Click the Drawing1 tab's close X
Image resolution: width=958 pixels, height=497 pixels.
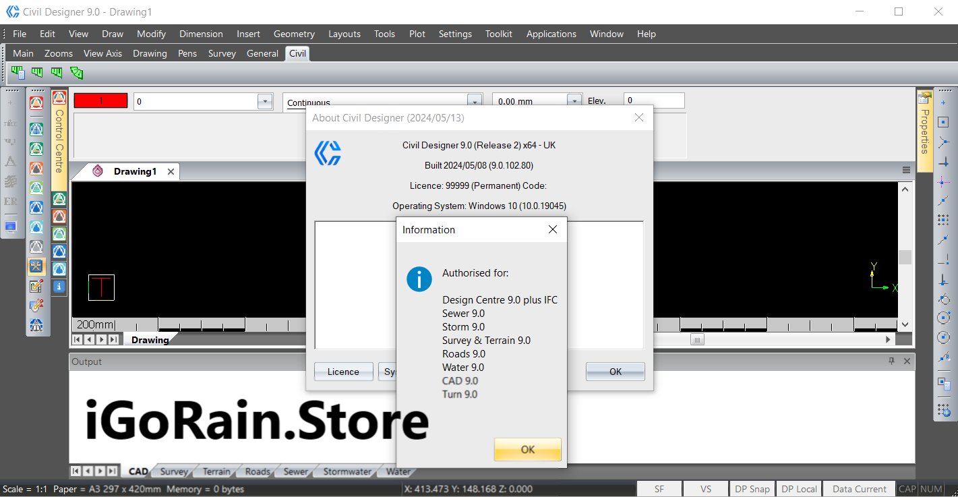pyautogui.click(x=171, y=172)
